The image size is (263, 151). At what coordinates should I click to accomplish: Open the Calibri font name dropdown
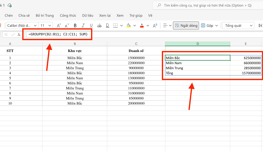[22, 26]
